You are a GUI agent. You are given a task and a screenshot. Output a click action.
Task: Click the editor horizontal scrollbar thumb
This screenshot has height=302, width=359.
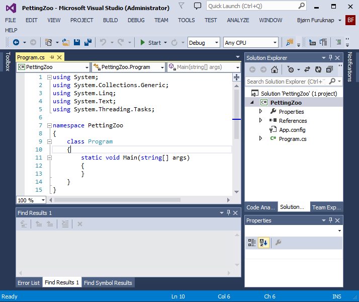tap(117, 200)
